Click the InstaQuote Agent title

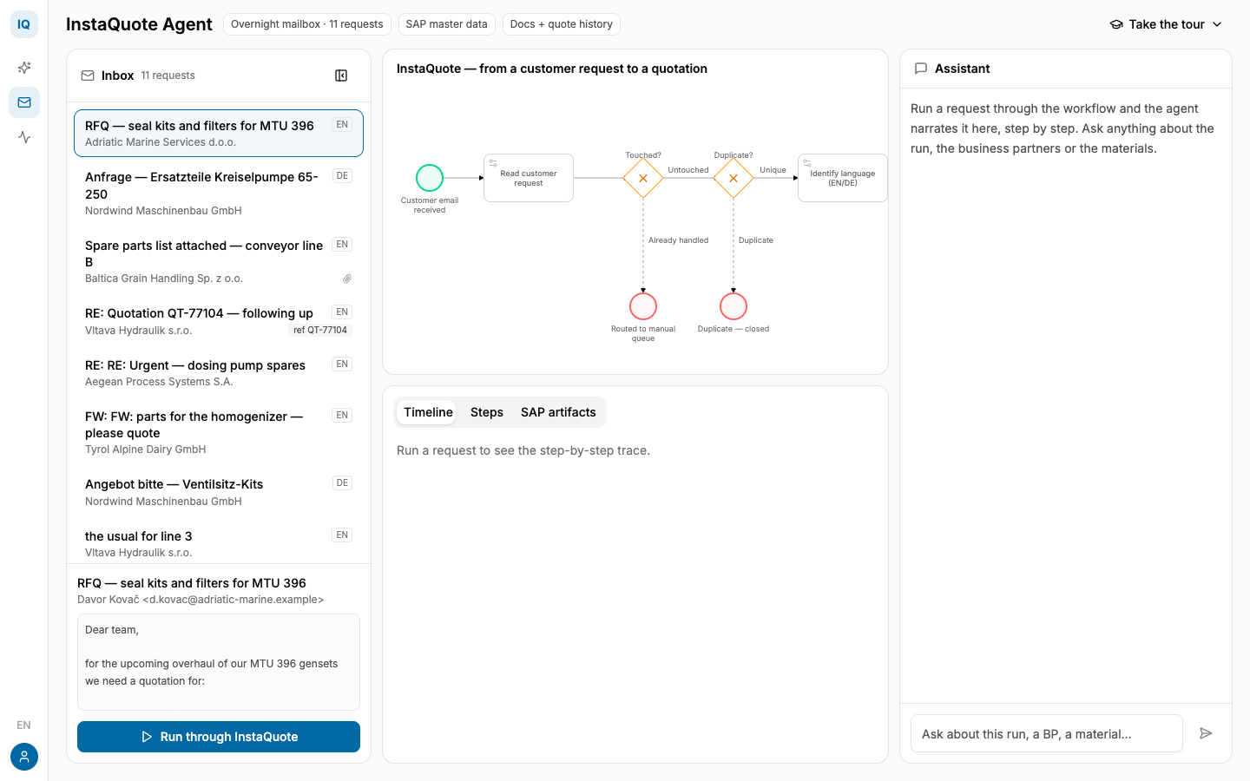pyautogui.click(x=139, y=24)
